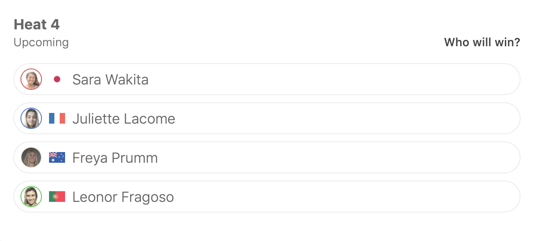
Task: Open Freya Prumm's profile avatar
Action: tap(31, 158)
